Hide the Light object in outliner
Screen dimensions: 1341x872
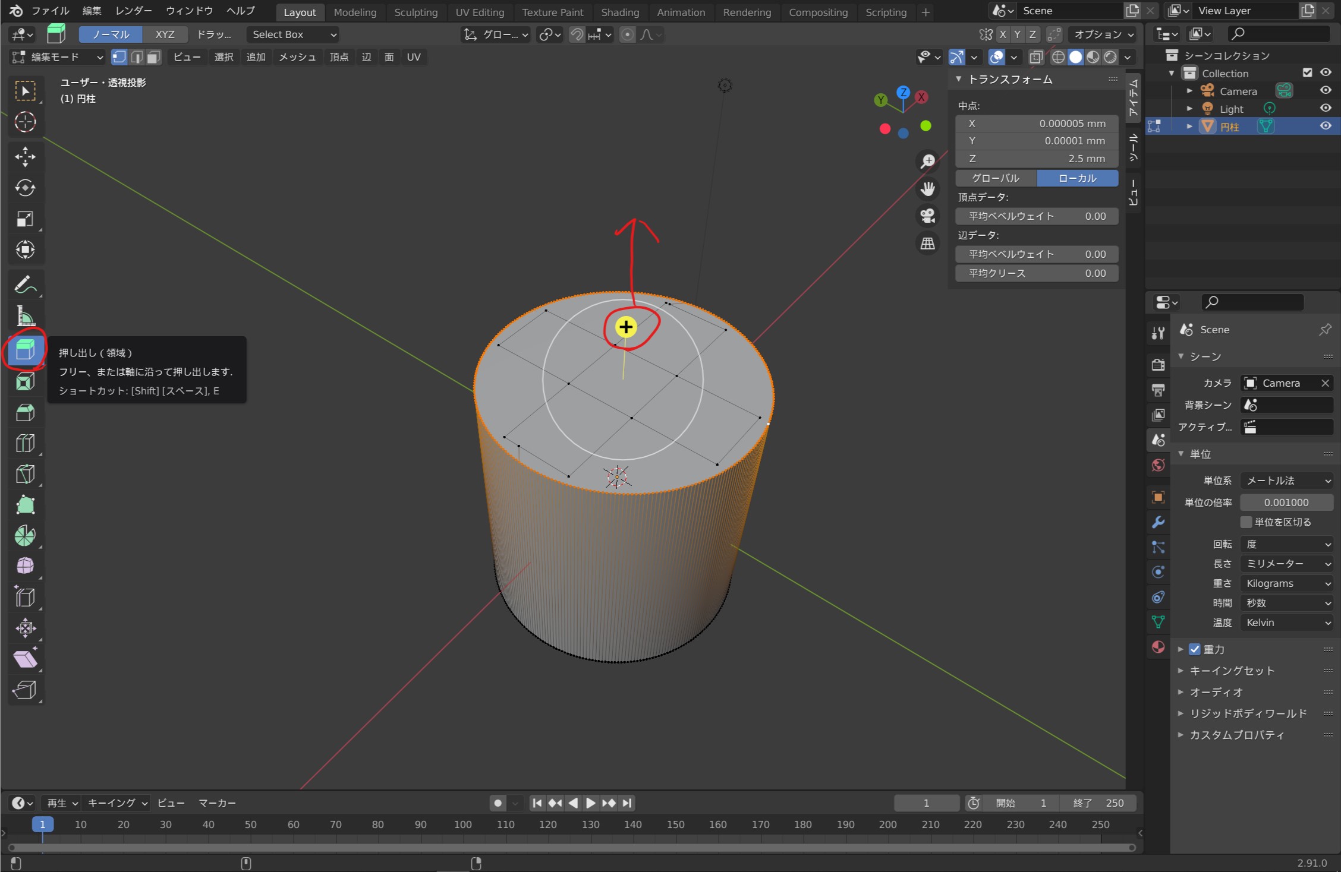click(1326, 108)
